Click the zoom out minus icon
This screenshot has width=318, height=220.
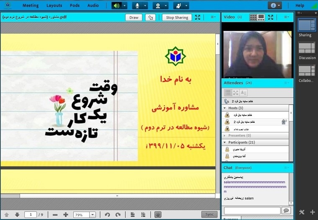[55, 215]
